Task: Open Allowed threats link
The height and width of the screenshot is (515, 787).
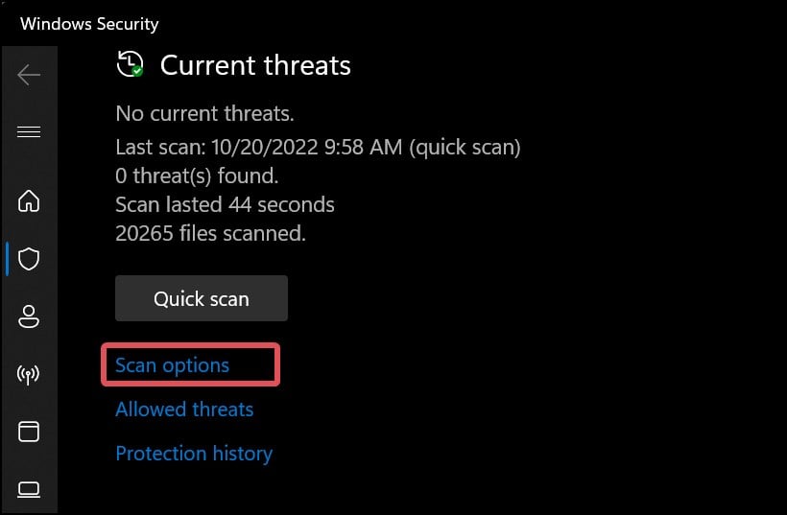Action: click(x=184, y=410)
